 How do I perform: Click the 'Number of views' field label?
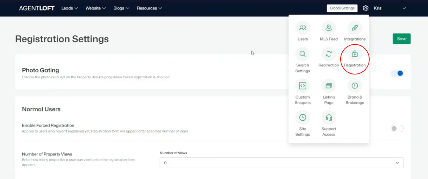click(173, 153)
